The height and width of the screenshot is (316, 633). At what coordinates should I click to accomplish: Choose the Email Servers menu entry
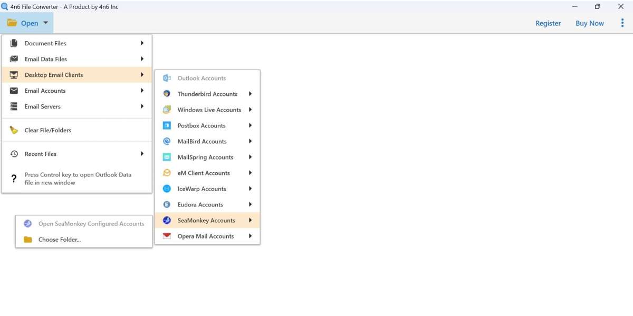pyautogui.click(x=77, y=106)
